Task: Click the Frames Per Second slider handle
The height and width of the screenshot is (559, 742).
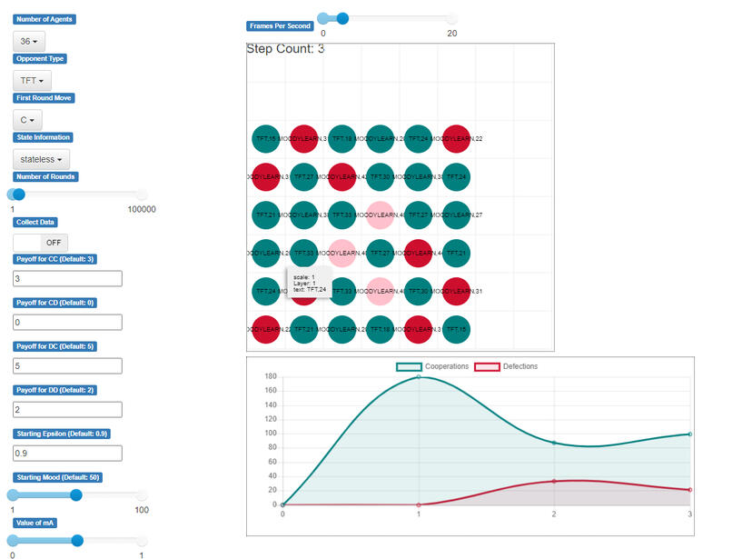Action: tap(341, 17)
